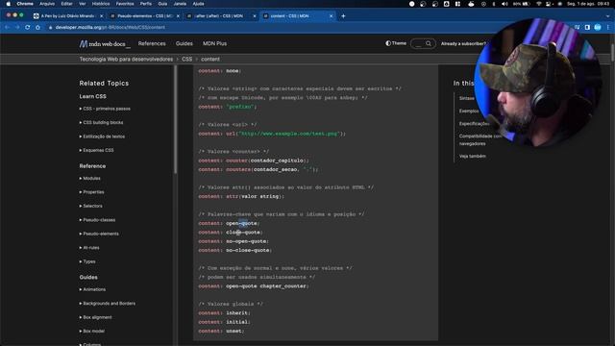The width and height of the screenshot is (615, 346).
Task: Click the Wi-Fi icon in menu bar
Action: tap(539, 4)
